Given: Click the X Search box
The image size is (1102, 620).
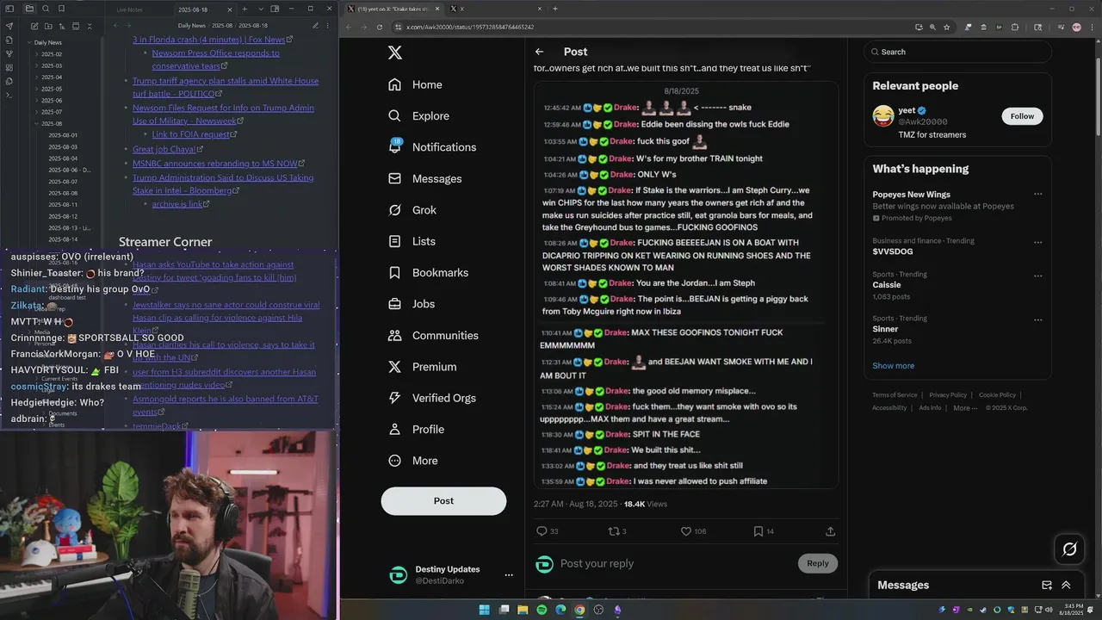Looking at the screenshot, I should [x=957, y=52].
